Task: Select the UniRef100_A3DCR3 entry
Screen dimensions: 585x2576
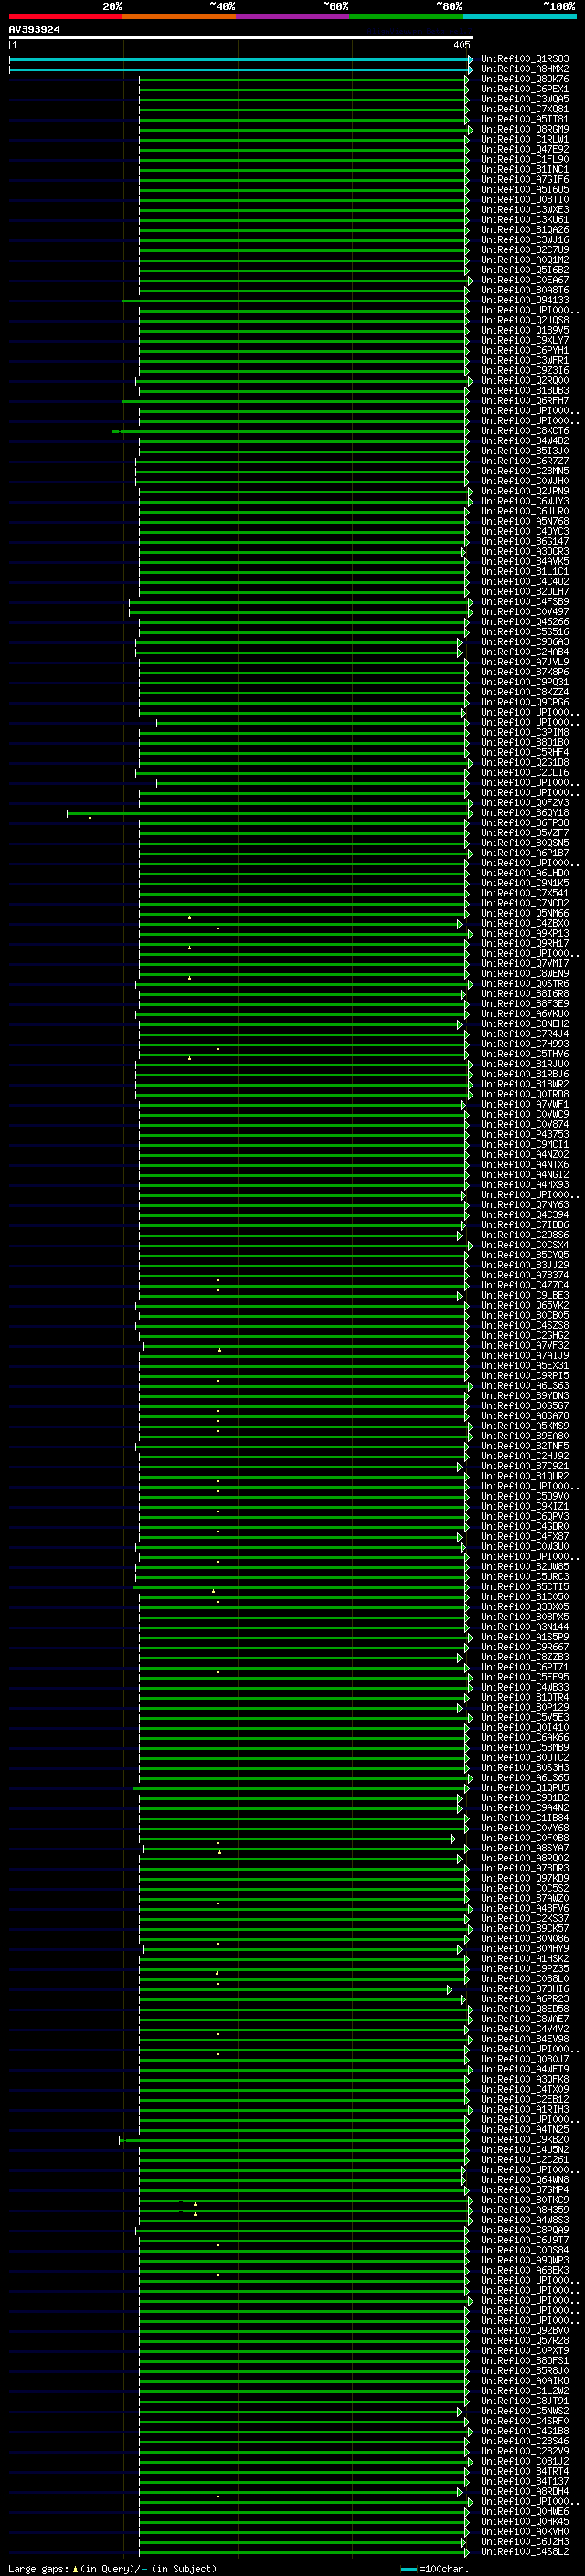Action: point(525,551)
